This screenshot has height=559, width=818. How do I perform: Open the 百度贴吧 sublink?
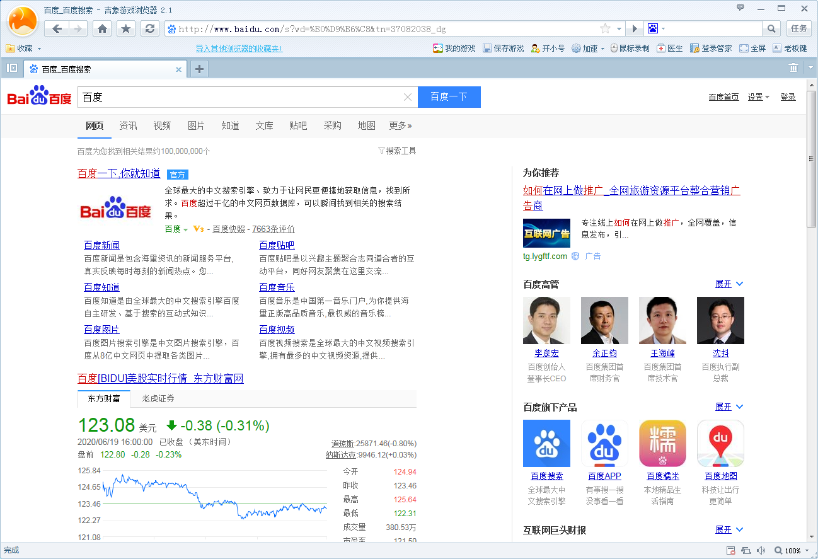(277, 245)
